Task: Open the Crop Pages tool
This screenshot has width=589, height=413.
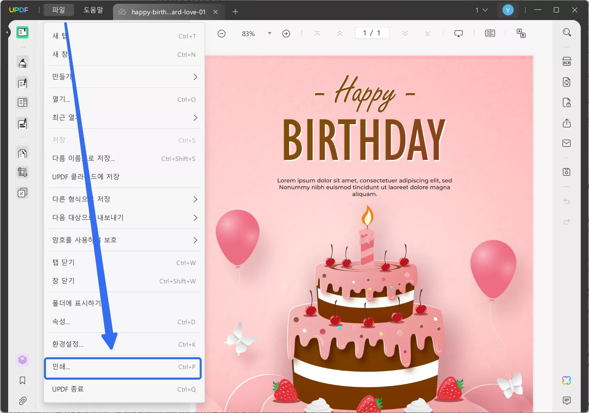Action: [x=22, y=172]
